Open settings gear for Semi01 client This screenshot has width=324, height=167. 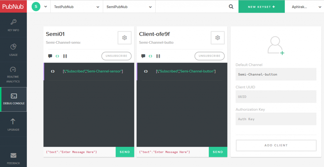click(124, 38)
